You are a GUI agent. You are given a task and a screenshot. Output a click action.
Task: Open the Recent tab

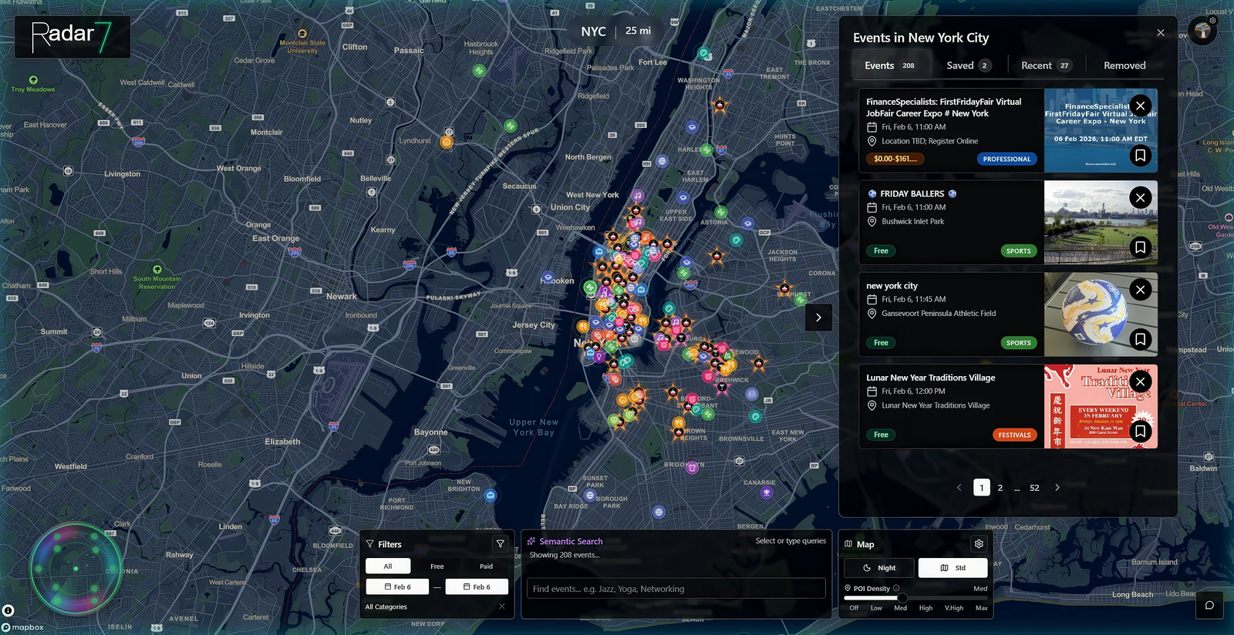click(1045, 66)
